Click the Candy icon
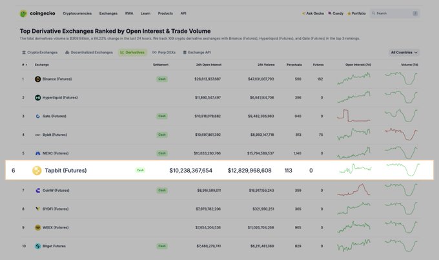 pyautogui.click(x=330, y=13)
